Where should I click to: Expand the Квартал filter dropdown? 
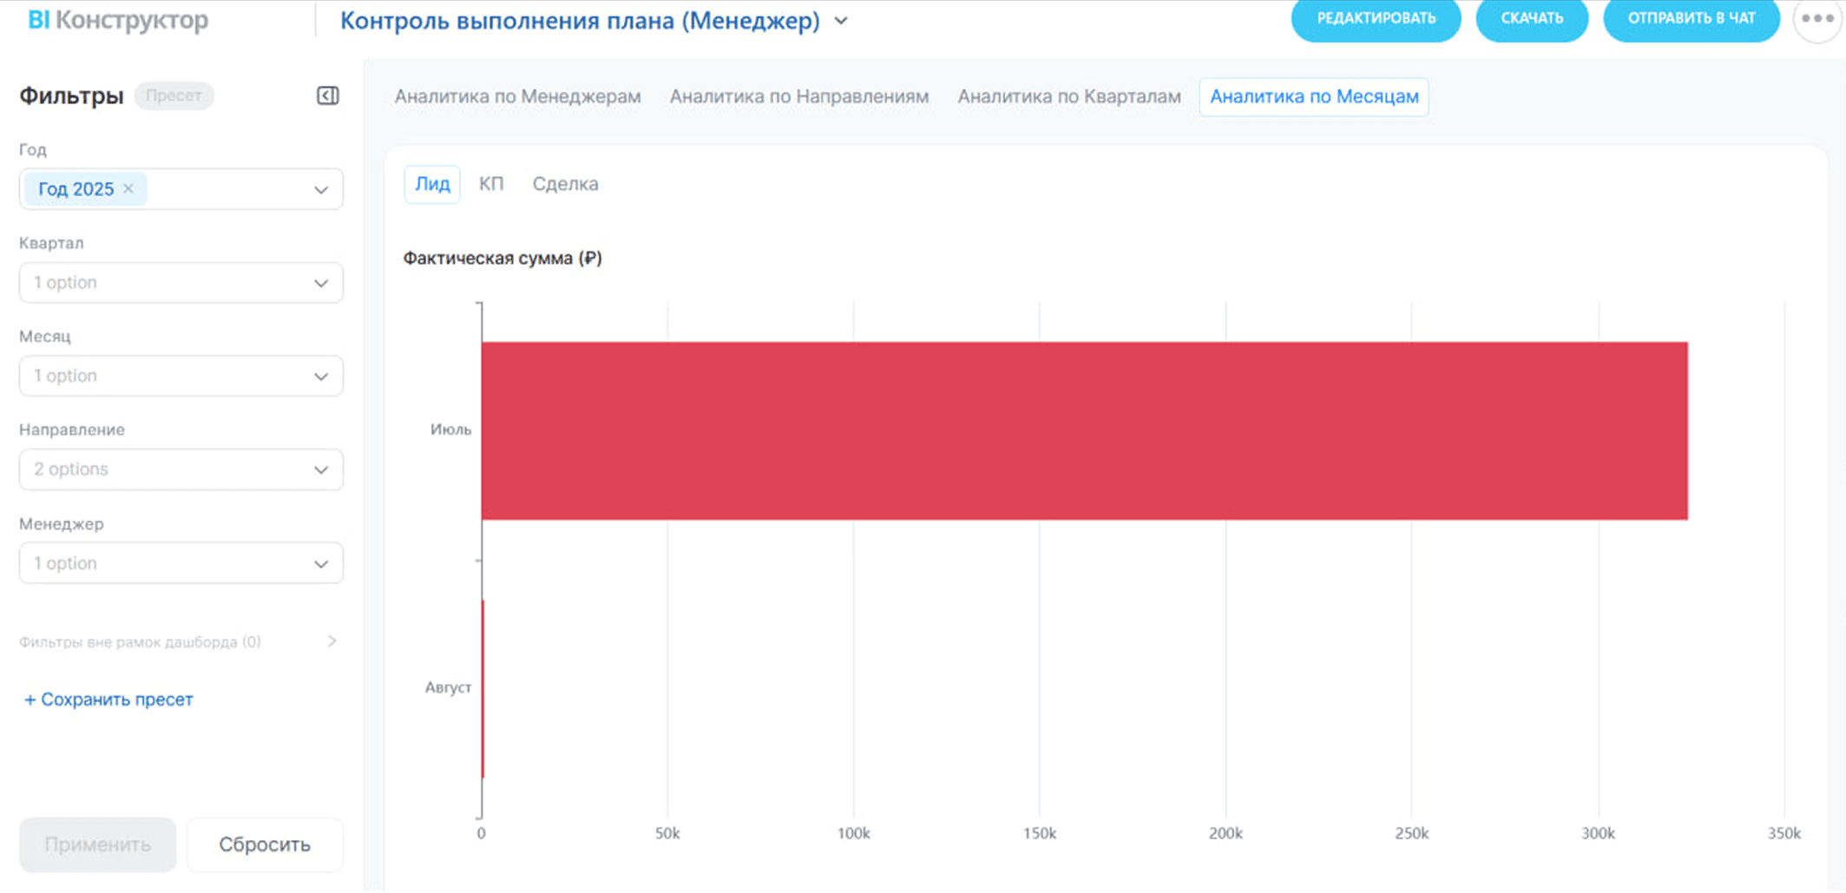coord(181,283)
